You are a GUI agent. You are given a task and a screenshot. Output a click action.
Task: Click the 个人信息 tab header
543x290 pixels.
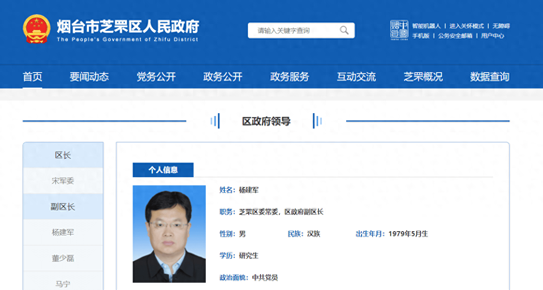click(163, 170)
